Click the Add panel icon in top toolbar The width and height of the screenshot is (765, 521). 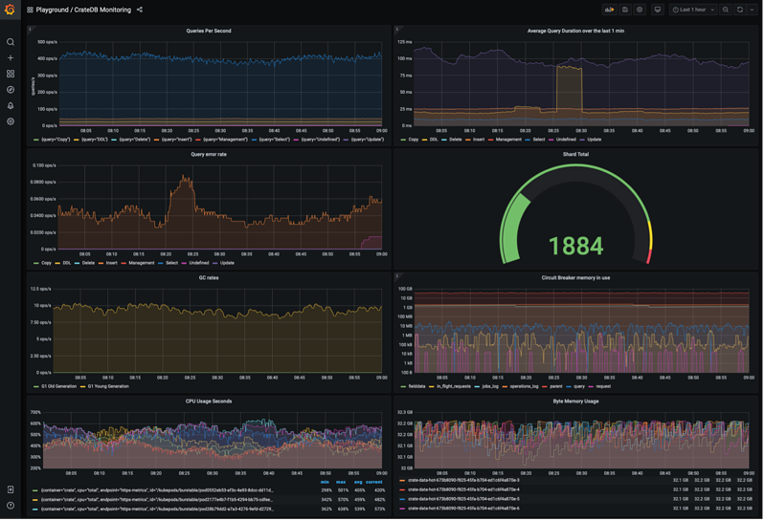pos(609,10)
